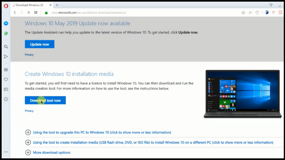Viewport: 285px width, 160px height.
Task: Open the tab menu icon at top right
Action: pyautogui.click(x=271, y=5)
